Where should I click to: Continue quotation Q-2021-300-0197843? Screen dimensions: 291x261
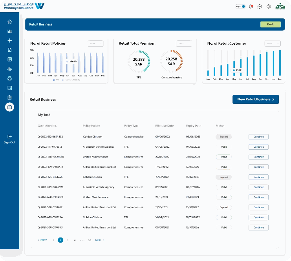pyautogui.click(x=258, y=227)
